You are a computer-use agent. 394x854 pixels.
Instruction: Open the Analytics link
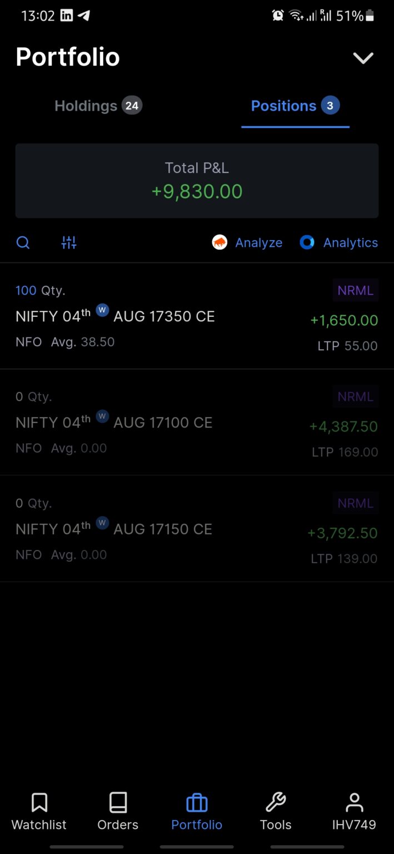(351, 242)
